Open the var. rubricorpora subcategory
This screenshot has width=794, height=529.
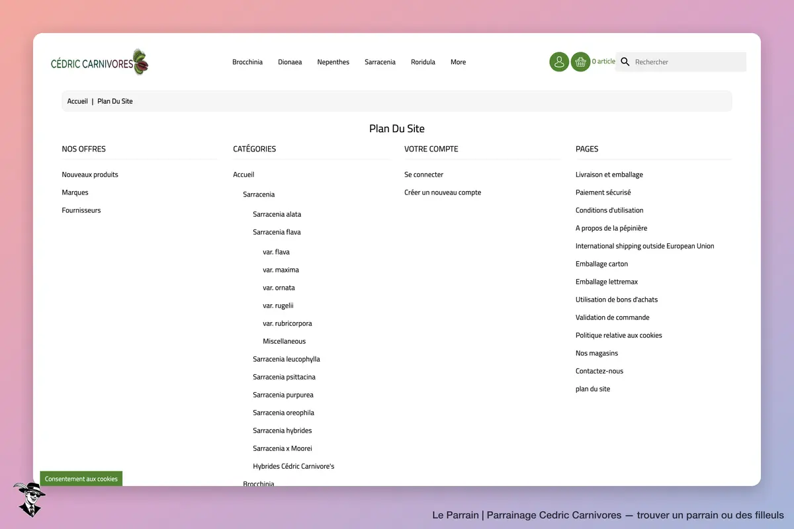pyautogui.click(x=287, y=323)
